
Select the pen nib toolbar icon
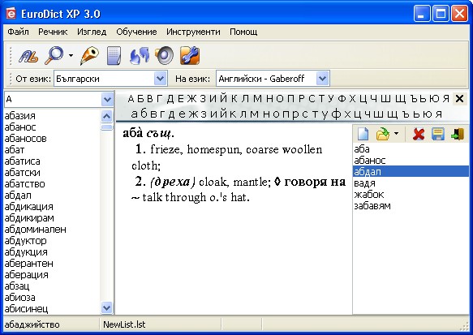click(89, 56)
